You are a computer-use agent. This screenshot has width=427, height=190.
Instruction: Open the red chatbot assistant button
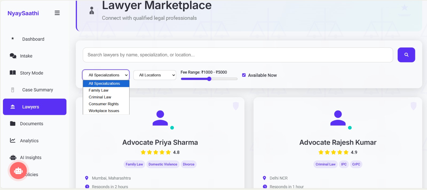point(18,171)
